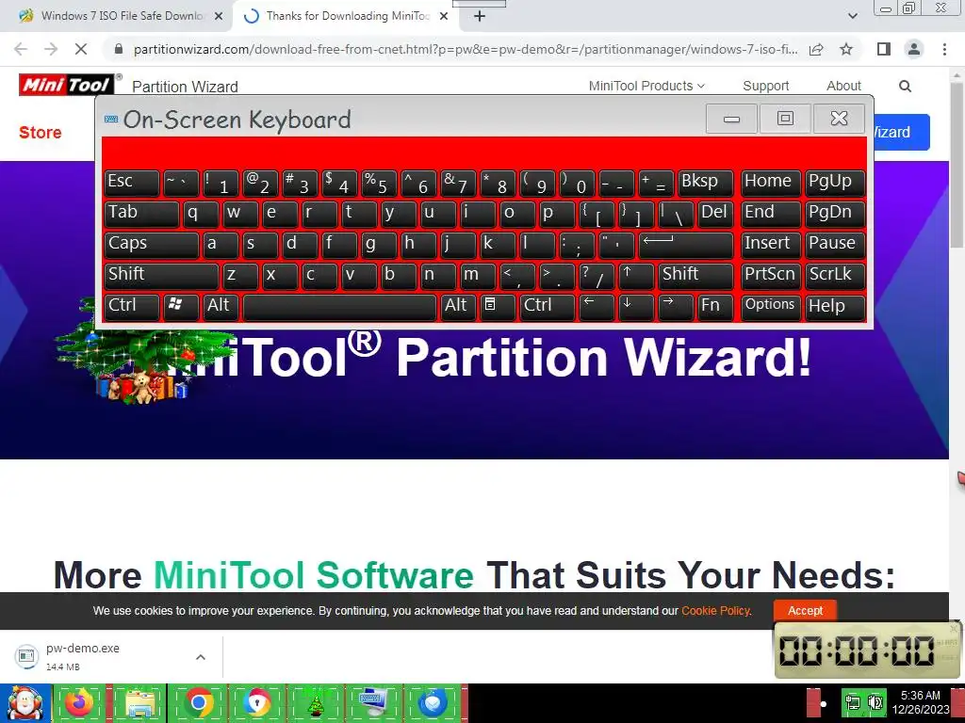Toggle the left Ctrl key on the keyboard
The height and width of the screenshot is (723, 965).
tap(132, 307)
